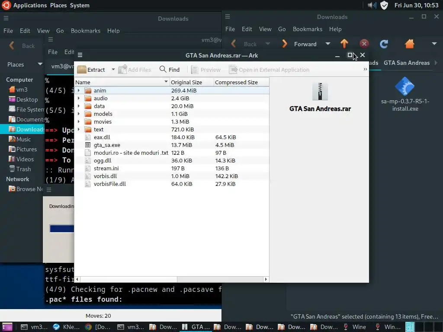Open Help menu in left Downloads window

point(113,31)
